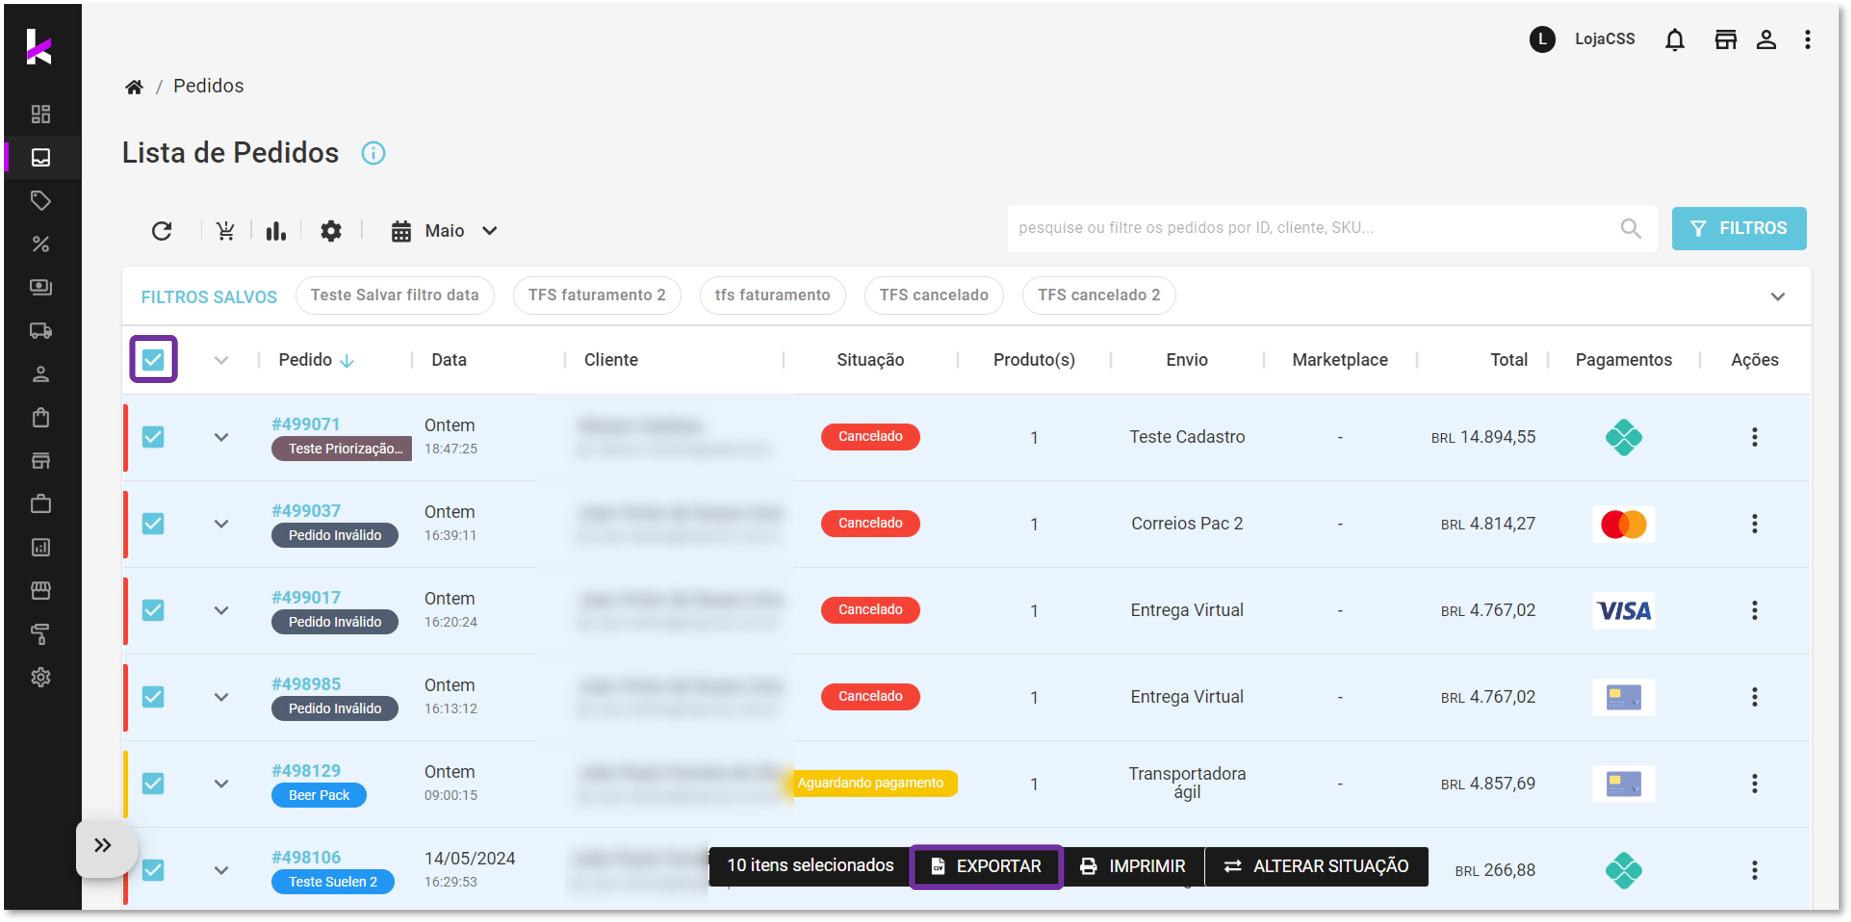Open the top bar three-dot menu

tap(1807, 40)
